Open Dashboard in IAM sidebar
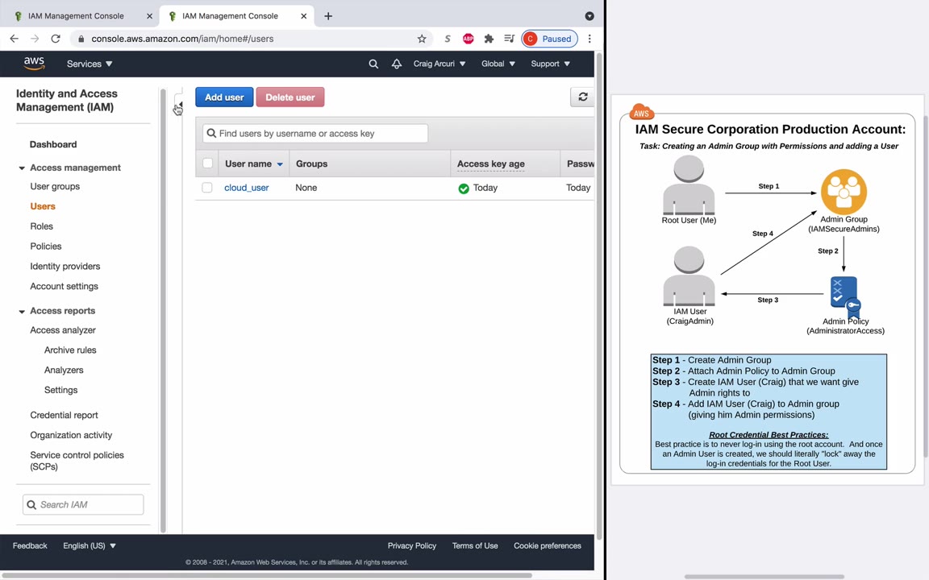Viewport: 929px width, 580px height. pos(53,144)
